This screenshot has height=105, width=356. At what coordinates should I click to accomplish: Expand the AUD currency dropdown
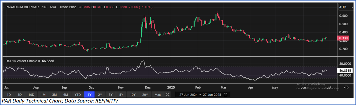(x=346, y=7)
